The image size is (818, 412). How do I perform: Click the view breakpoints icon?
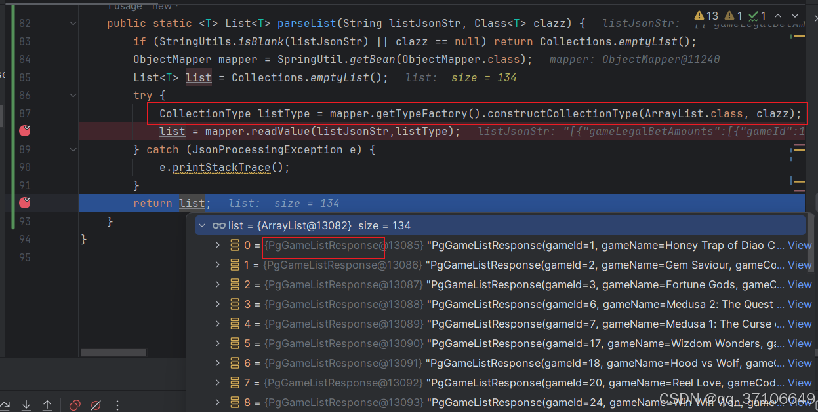(x=74, y=405)
